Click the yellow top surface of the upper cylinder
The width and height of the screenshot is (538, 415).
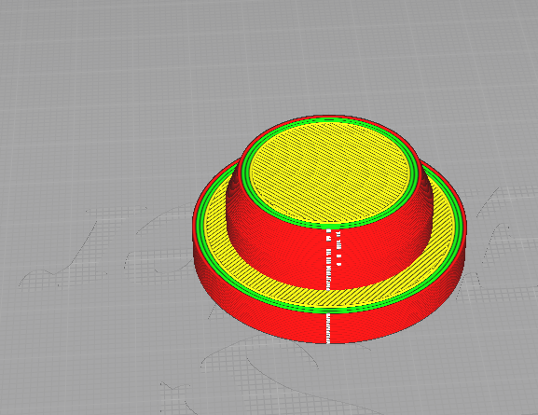coord(329,172)
